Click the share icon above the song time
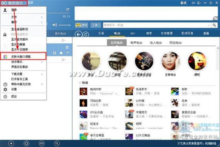Screen dimensions: 220x147 [67, 10]
